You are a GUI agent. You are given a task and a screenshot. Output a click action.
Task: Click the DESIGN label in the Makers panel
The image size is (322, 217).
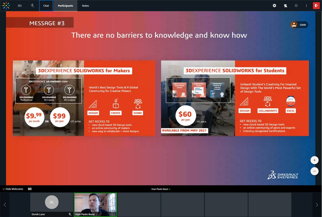93,113
